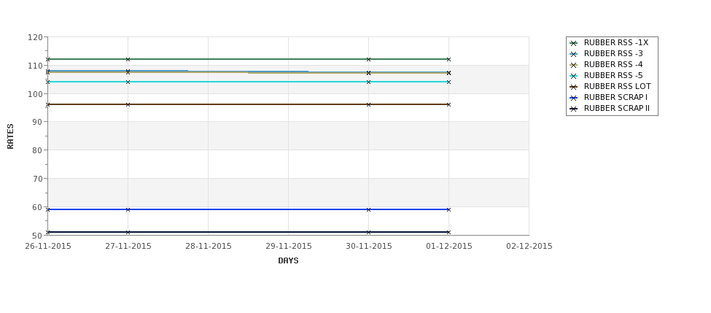Click the RUBBER RSS LOT legend marker
The width and height of the screenshot is (711, 313).
574,87
